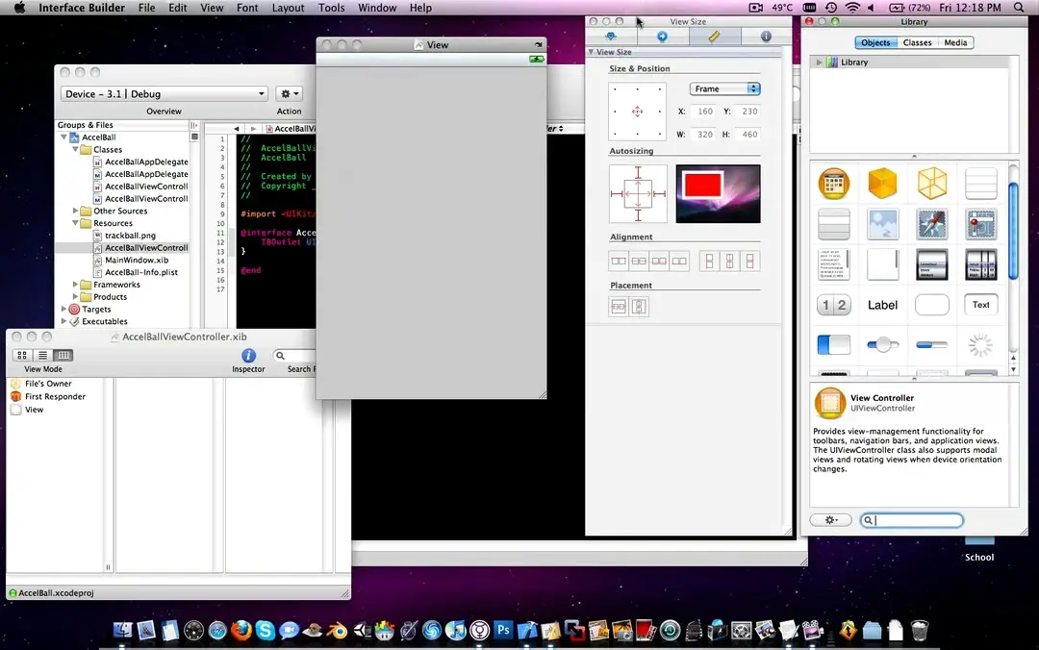This screenshot has width=1039, height=650.
Task: Select the Objects tab in Library
Action: tap(875, 42)
